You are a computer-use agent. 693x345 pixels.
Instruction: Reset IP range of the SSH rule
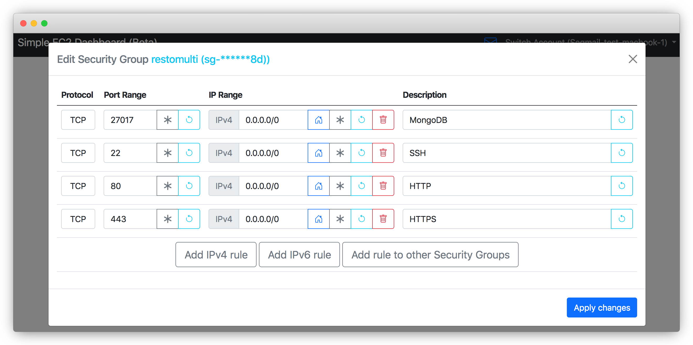tap(361, 153)
